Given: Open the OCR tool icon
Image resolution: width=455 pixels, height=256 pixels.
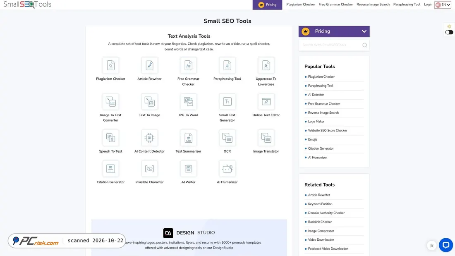Looking at the screenshot, I should (227, 138).
